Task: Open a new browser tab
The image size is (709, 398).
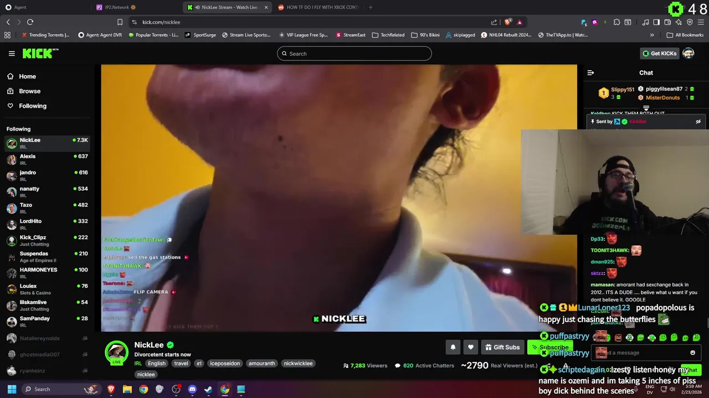Action: (x=370, y=7)
